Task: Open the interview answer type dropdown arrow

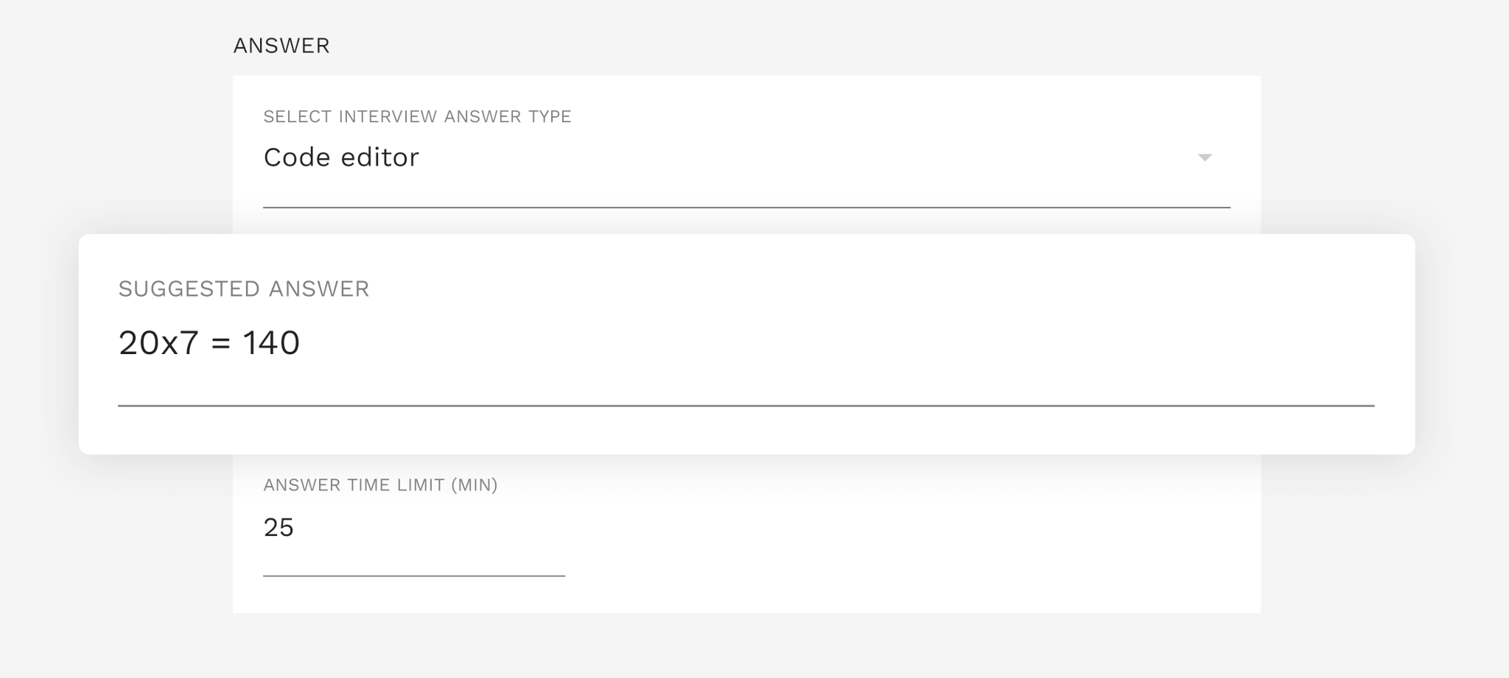Action: coord(1205,158)
